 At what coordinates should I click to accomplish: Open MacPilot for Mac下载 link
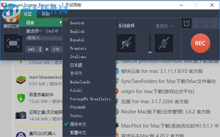click(x=170, y=126)
